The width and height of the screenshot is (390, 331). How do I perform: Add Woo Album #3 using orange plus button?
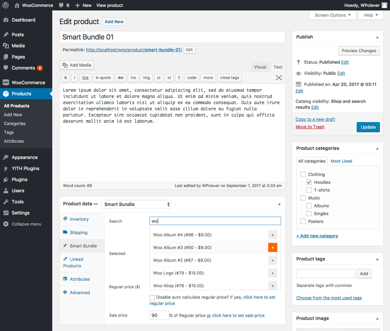coord(272,247)
